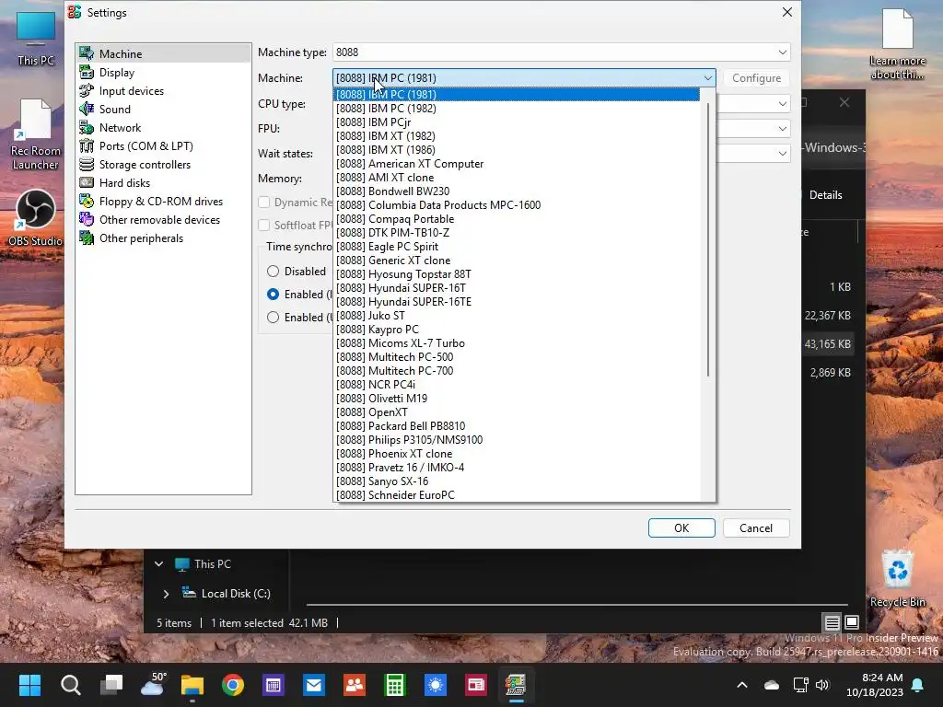Click File Explorer horizontal scrollbar
Viewport: 943px width, 707px height.
[x=576, y=604]
